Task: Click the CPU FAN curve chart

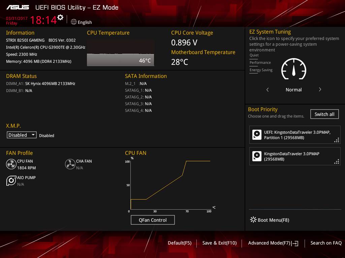Action: 170,185
